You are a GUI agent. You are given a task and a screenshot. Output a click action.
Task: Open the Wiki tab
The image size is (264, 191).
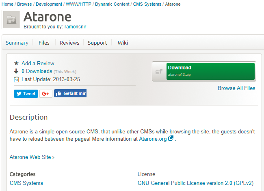(x=123, y=43)
